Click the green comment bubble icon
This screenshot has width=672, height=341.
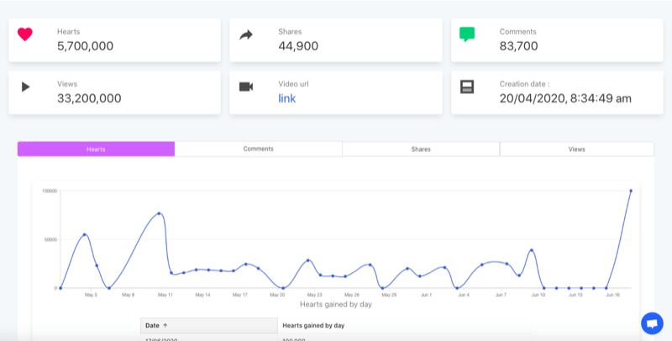(467, 34)
